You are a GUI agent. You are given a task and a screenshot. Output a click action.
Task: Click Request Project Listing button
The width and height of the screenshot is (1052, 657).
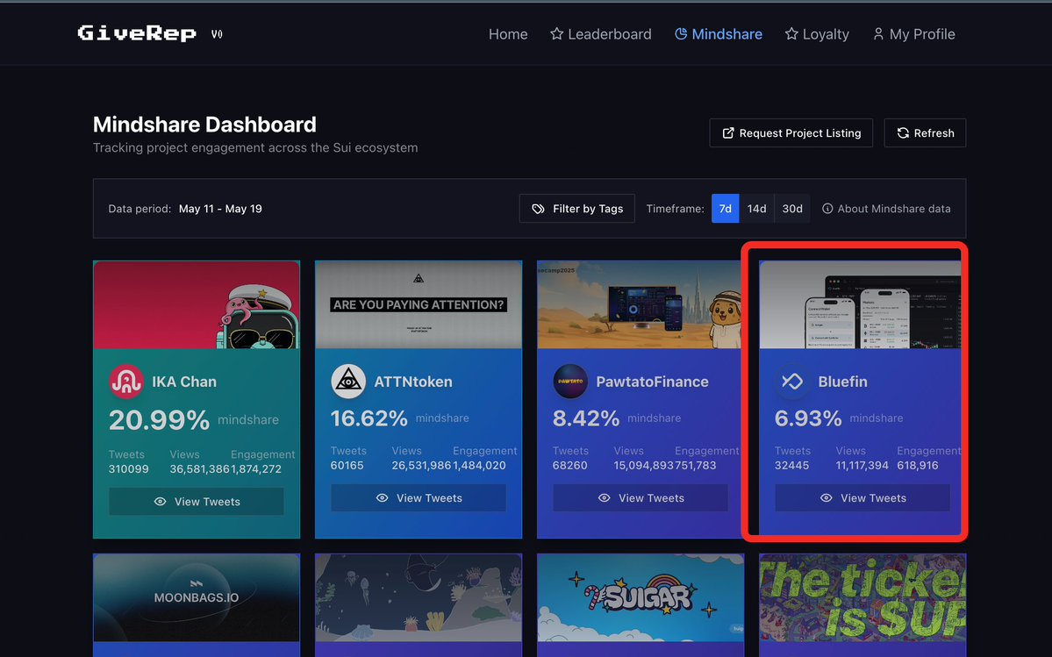click(x=791, y=132)
